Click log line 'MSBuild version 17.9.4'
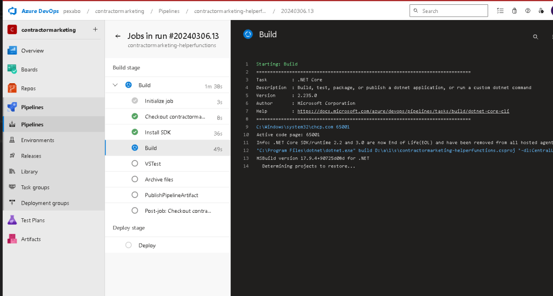Image resolution: width=553 pixels, height=296 pixels. coord(313,158)
